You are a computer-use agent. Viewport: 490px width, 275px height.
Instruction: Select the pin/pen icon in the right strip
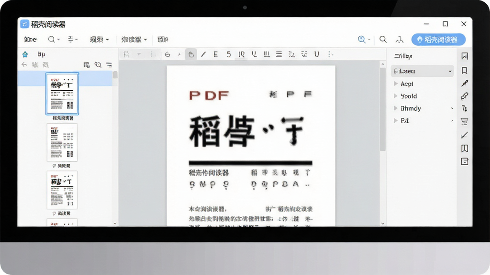465,83
